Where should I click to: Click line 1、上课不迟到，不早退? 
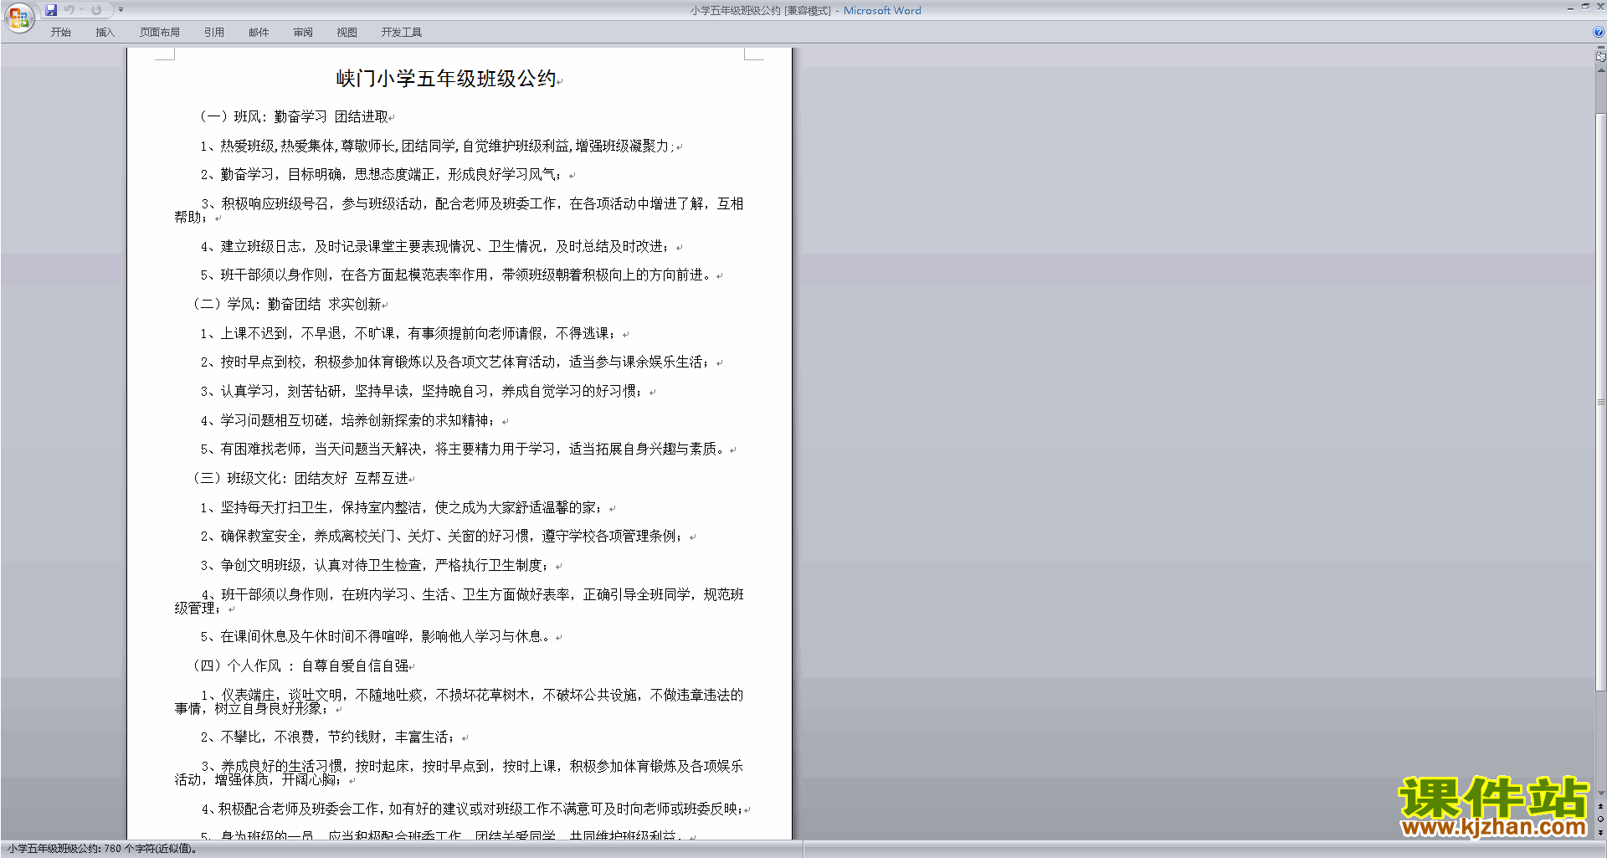pyautogui.click(x=408, y=334)
